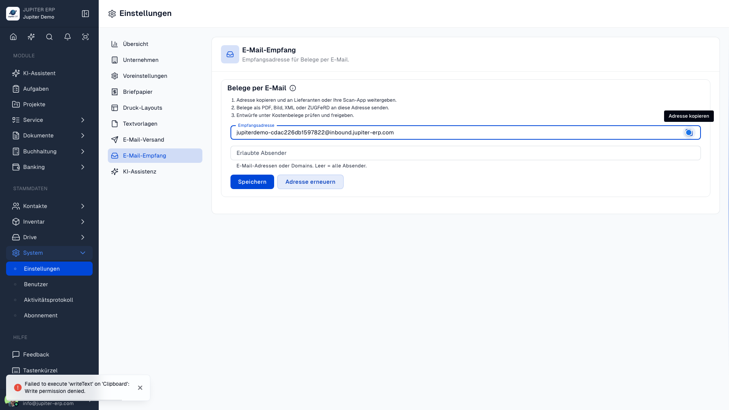Switch to E-Mail-Versand settings tab
This screenshot has height=410, width=729.
[155, 140]
